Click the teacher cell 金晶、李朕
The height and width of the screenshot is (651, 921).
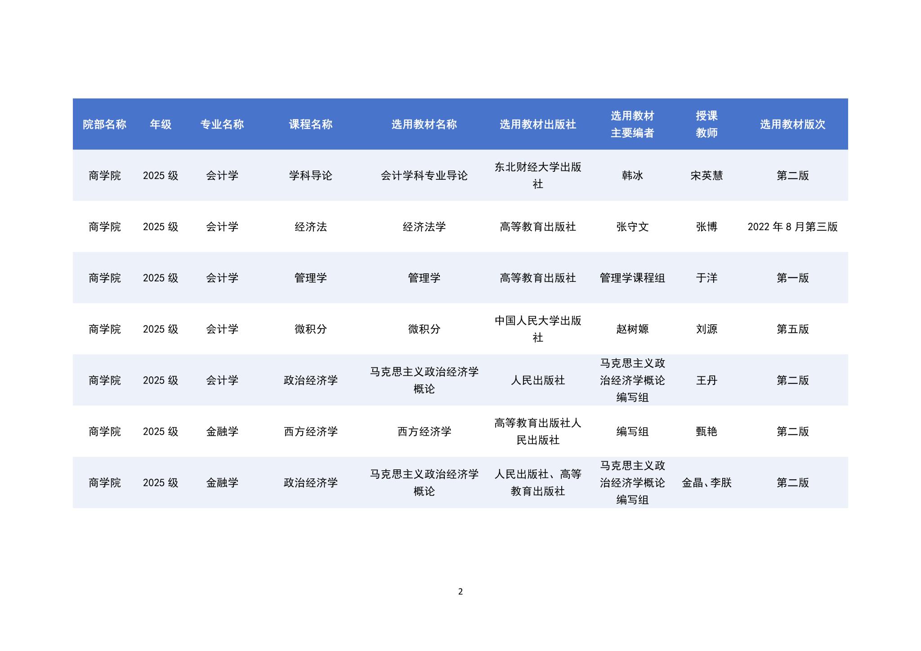point(706,483)
